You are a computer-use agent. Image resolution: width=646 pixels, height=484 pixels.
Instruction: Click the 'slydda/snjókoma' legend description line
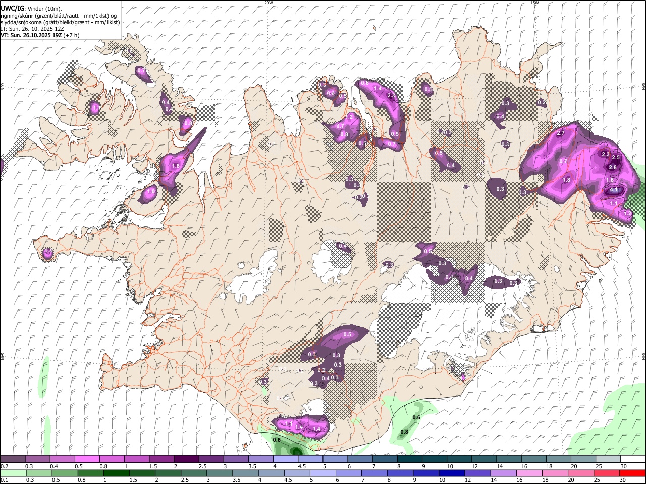pos(60,22)
